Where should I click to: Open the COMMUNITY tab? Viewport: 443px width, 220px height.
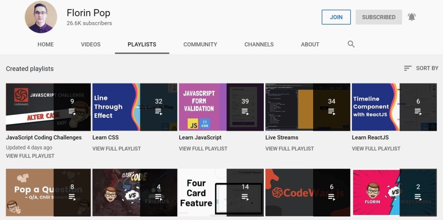pos(200,44)
